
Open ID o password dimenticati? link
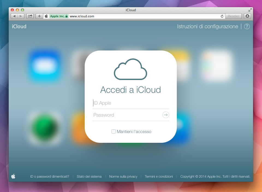pos(49,176)
